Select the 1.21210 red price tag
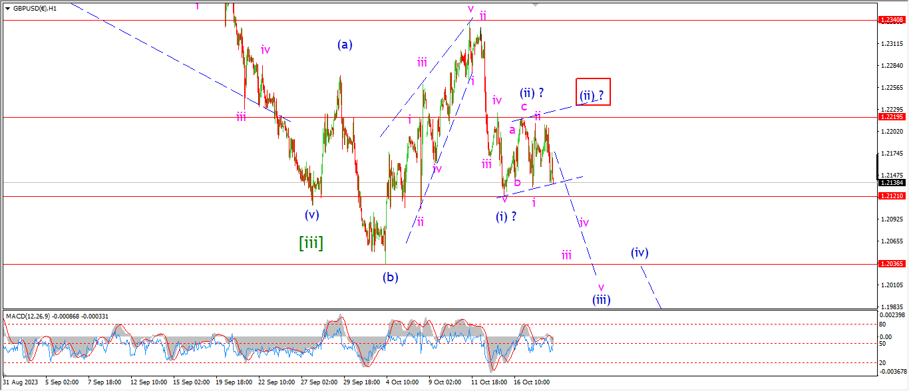 tap(892, 196)
